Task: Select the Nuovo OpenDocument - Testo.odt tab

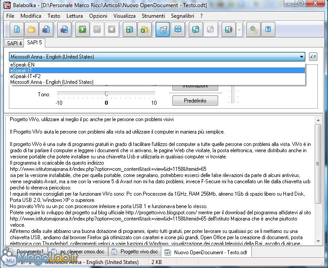Action: coord(206,252)
